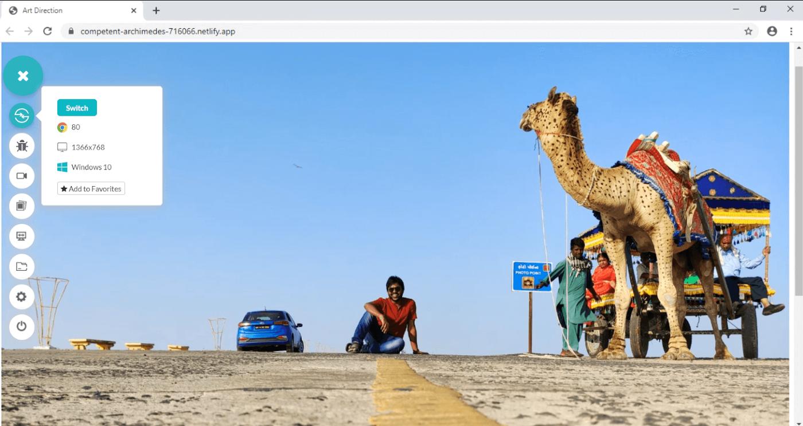Screen dimensions: 803x426
Task: Open the files folder icon in the sidebar
Action: [x=22, y=266]
